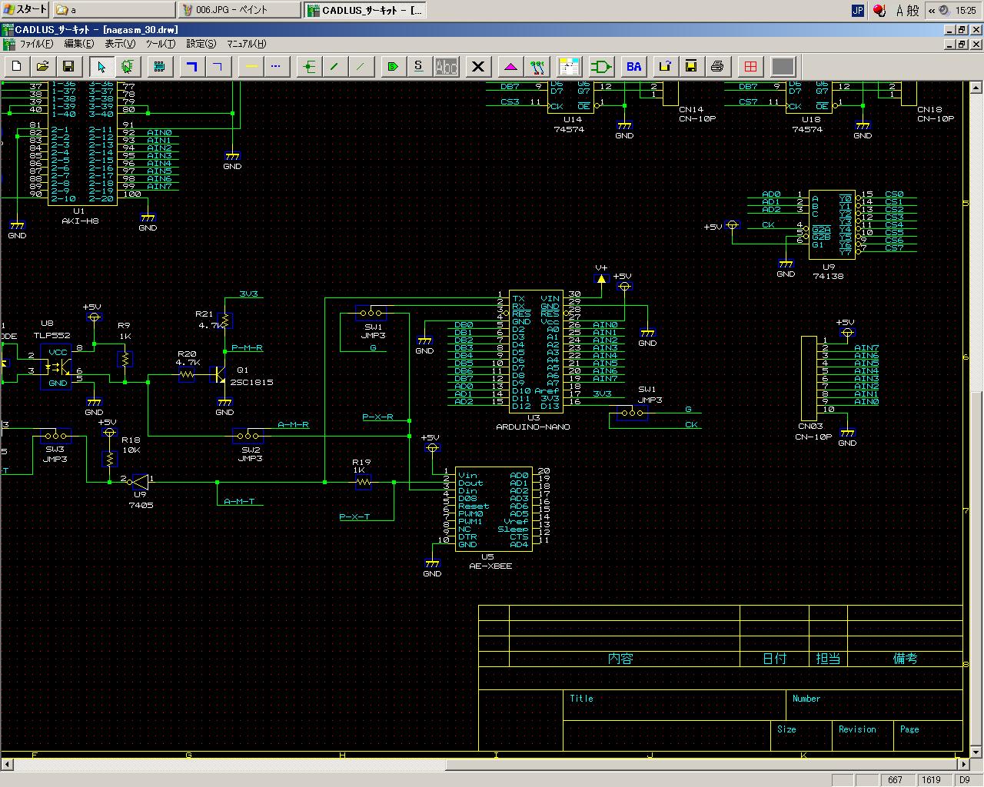
Task: Open the 設定(S) menu
Action: 201,44
